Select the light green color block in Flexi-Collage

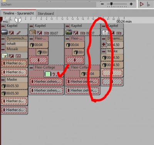(x=48, y=74)
